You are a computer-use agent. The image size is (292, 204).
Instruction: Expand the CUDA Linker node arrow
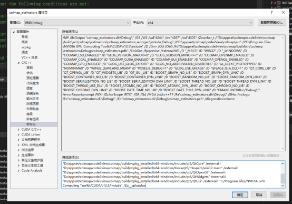click(18, 134)
